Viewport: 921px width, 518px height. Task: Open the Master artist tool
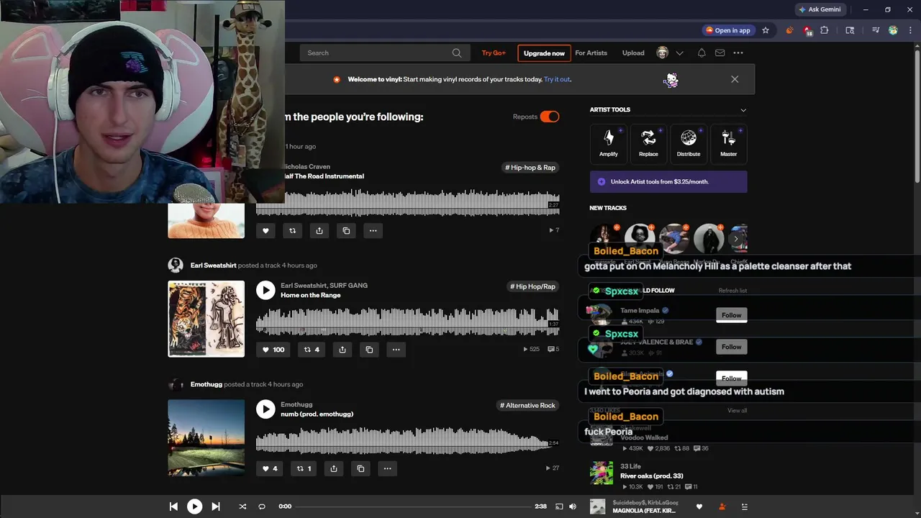tap(728, 142)
